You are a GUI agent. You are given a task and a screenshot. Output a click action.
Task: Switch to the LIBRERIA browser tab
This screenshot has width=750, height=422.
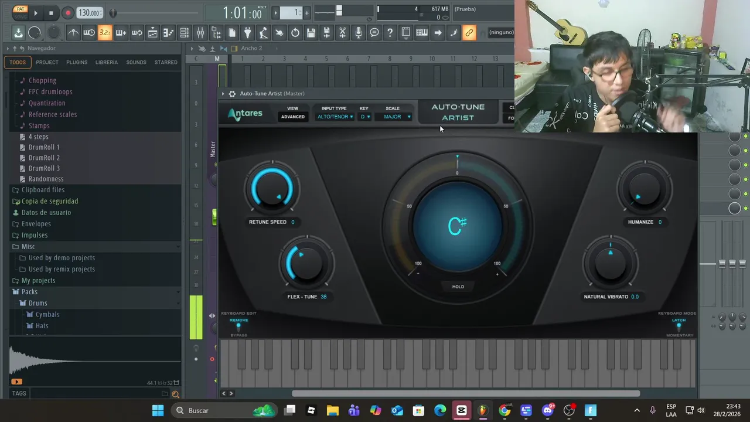pyautogui.click(x=107, y=62)
